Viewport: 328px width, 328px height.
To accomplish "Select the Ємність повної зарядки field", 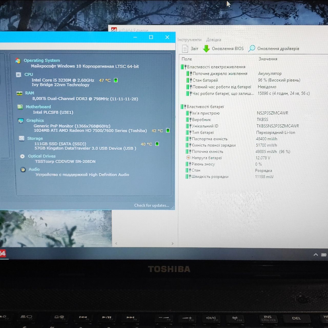I will (214, 145).
